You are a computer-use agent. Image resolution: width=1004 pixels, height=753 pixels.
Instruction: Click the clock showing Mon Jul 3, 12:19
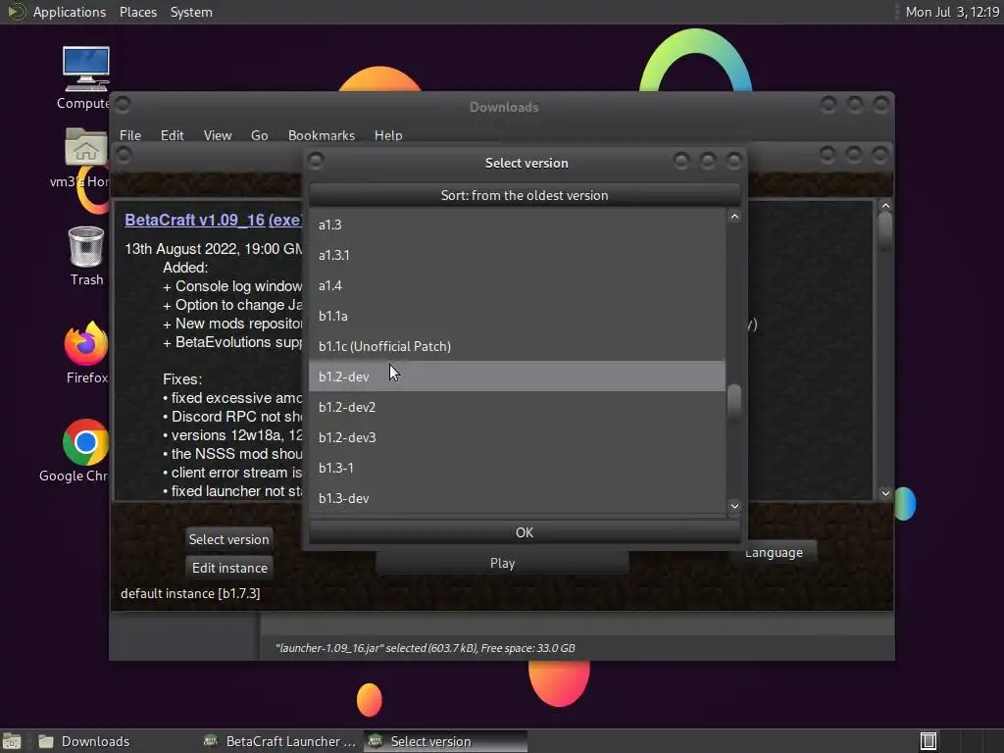952,12
